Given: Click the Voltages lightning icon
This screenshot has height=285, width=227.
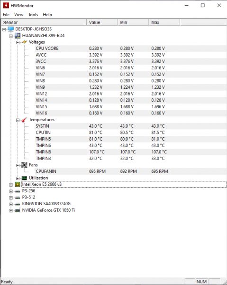Looking at the screenshot, I should 24,42.
